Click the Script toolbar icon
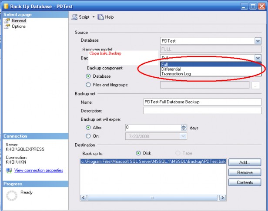The height and width of the screenshot is (211, 268). point(74,17)
